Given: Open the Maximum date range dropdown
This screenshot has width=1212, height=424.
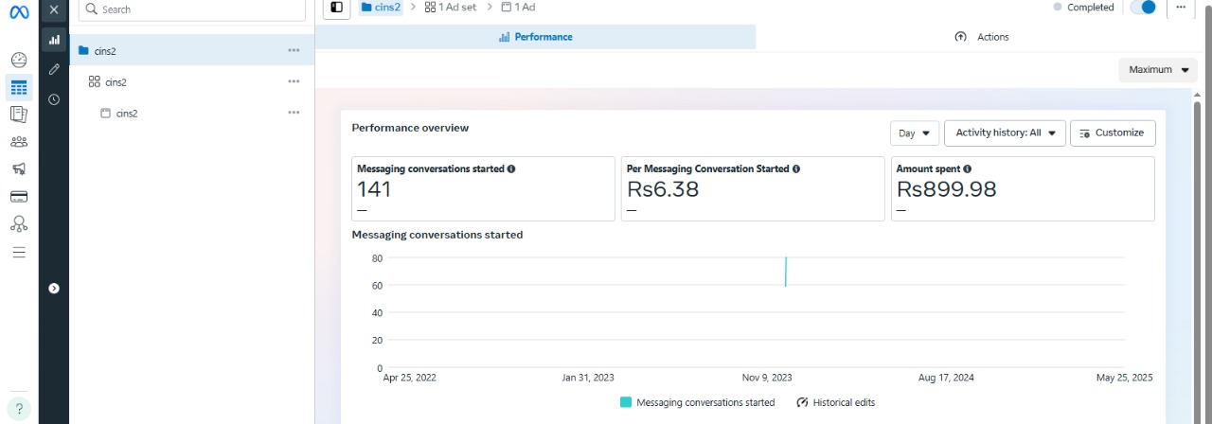Looking at the screenshot, I should pyautogui.click(x=1157, y=70).
